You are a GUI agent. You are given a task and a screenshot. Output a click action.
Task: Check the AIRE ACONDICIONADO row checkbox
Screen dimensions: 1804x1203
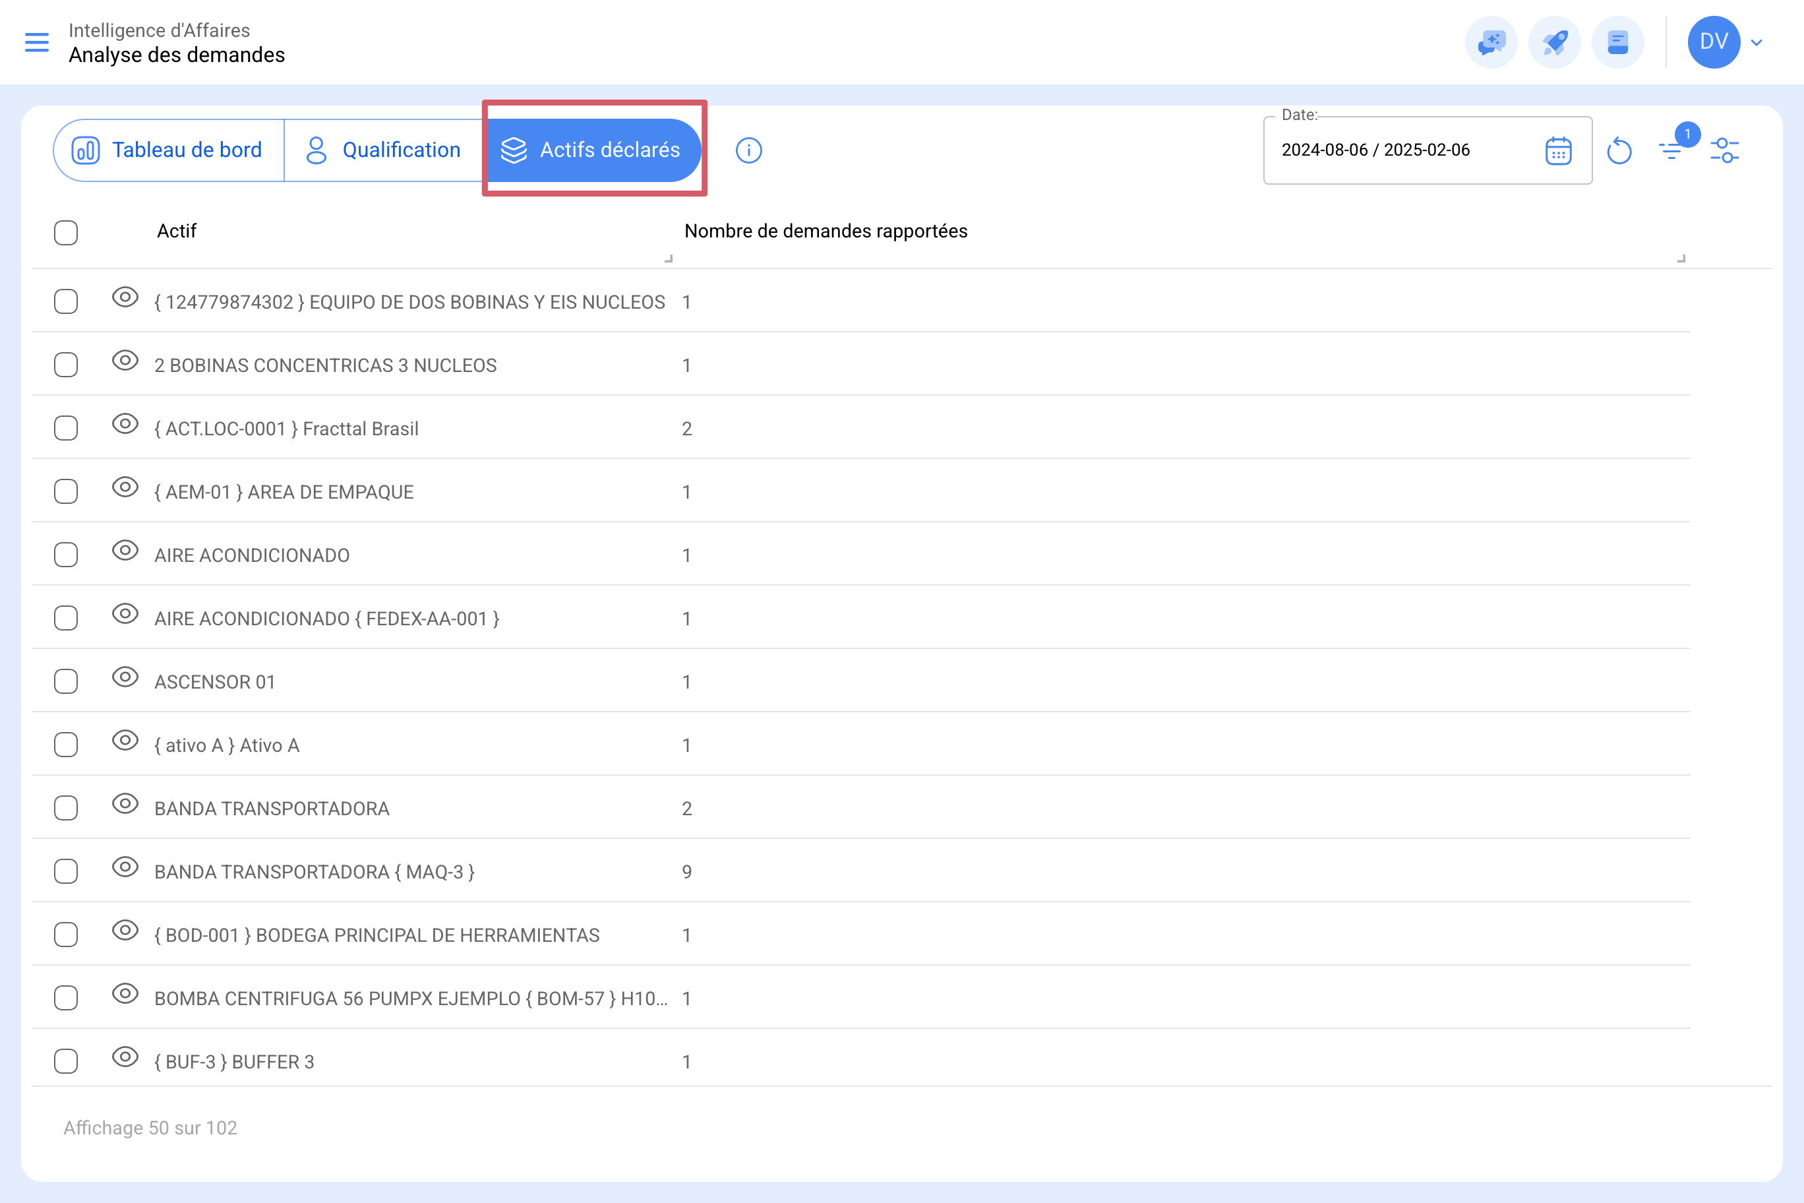(x=66, y=555)
